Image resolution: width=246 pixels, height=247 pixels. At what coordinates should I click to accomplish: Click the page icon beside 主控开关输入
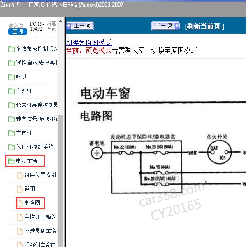(x=20, y=217)
